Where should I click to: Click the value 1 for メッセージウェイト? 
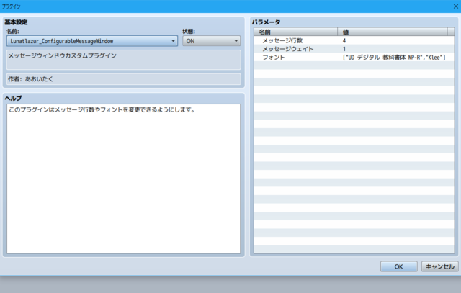[344, 49]
